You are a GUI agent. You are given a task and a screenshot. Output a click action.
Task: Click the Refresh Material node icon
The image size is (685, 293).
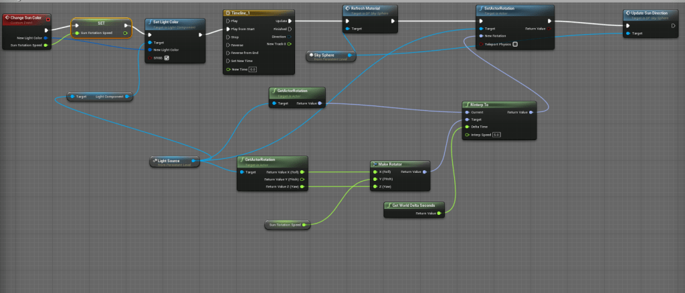click(346, 9)
